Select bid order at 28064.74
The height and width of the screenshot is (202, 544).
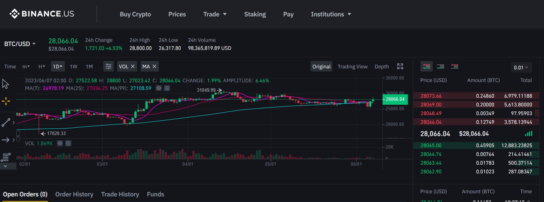click(476, 154)
